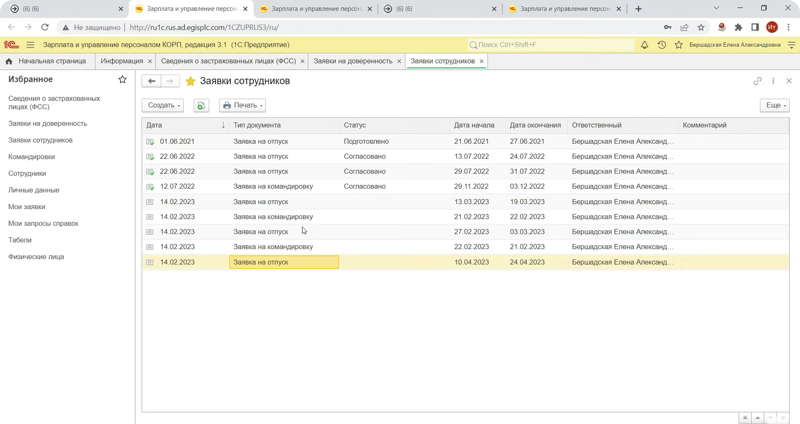Switch to the Информация tab
Screen dimensions: 800x424
point(122,61)
